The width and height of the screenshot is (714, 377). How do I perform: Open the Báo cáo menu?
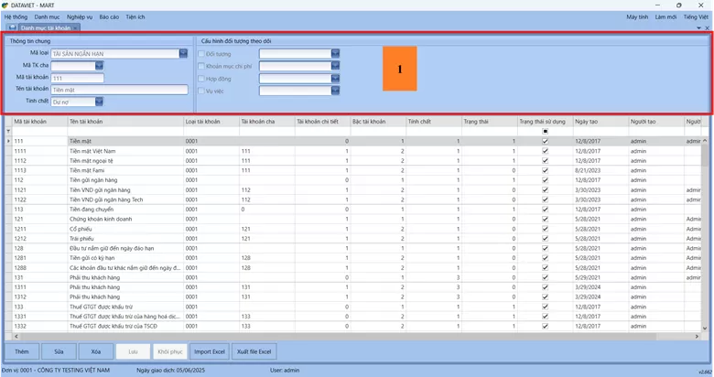coord(109,16)
